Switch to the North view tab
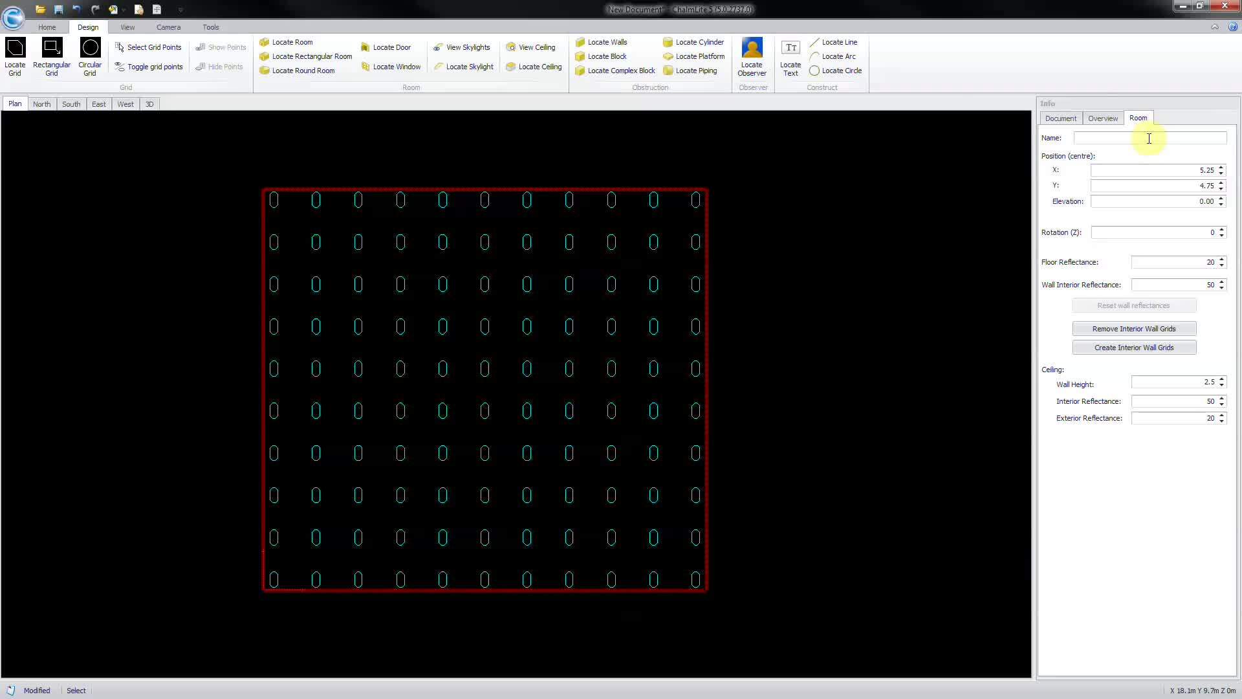The image size is (1242, 699). (x=41, y=104)
